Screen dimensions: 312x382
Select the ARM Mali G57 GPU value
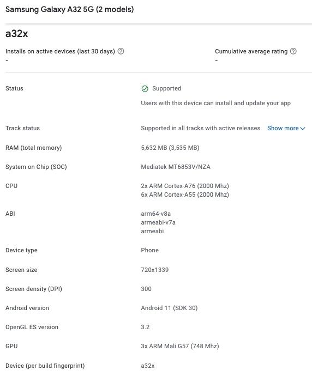tap(180, 346)
